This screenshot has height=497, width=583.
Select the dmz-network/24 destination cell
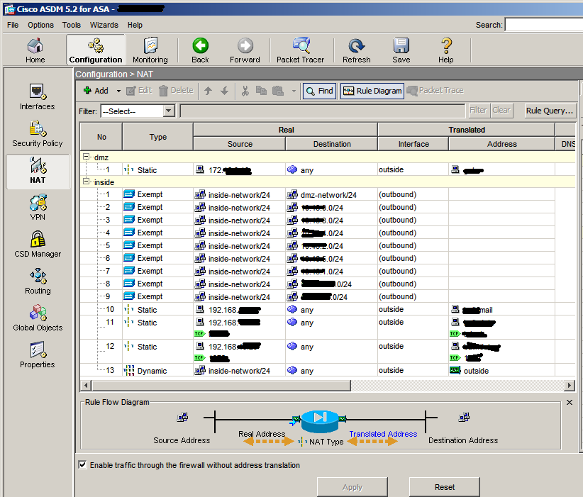[332, 194]
